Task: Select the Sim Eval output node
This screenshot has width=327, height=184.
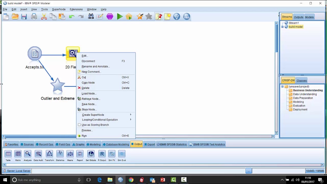Action: pos(122,156)
